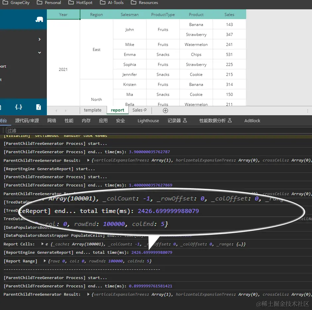Select the Sales column header
The width and height of the screenshot is (312, 310).
click(x=229, y=14)
